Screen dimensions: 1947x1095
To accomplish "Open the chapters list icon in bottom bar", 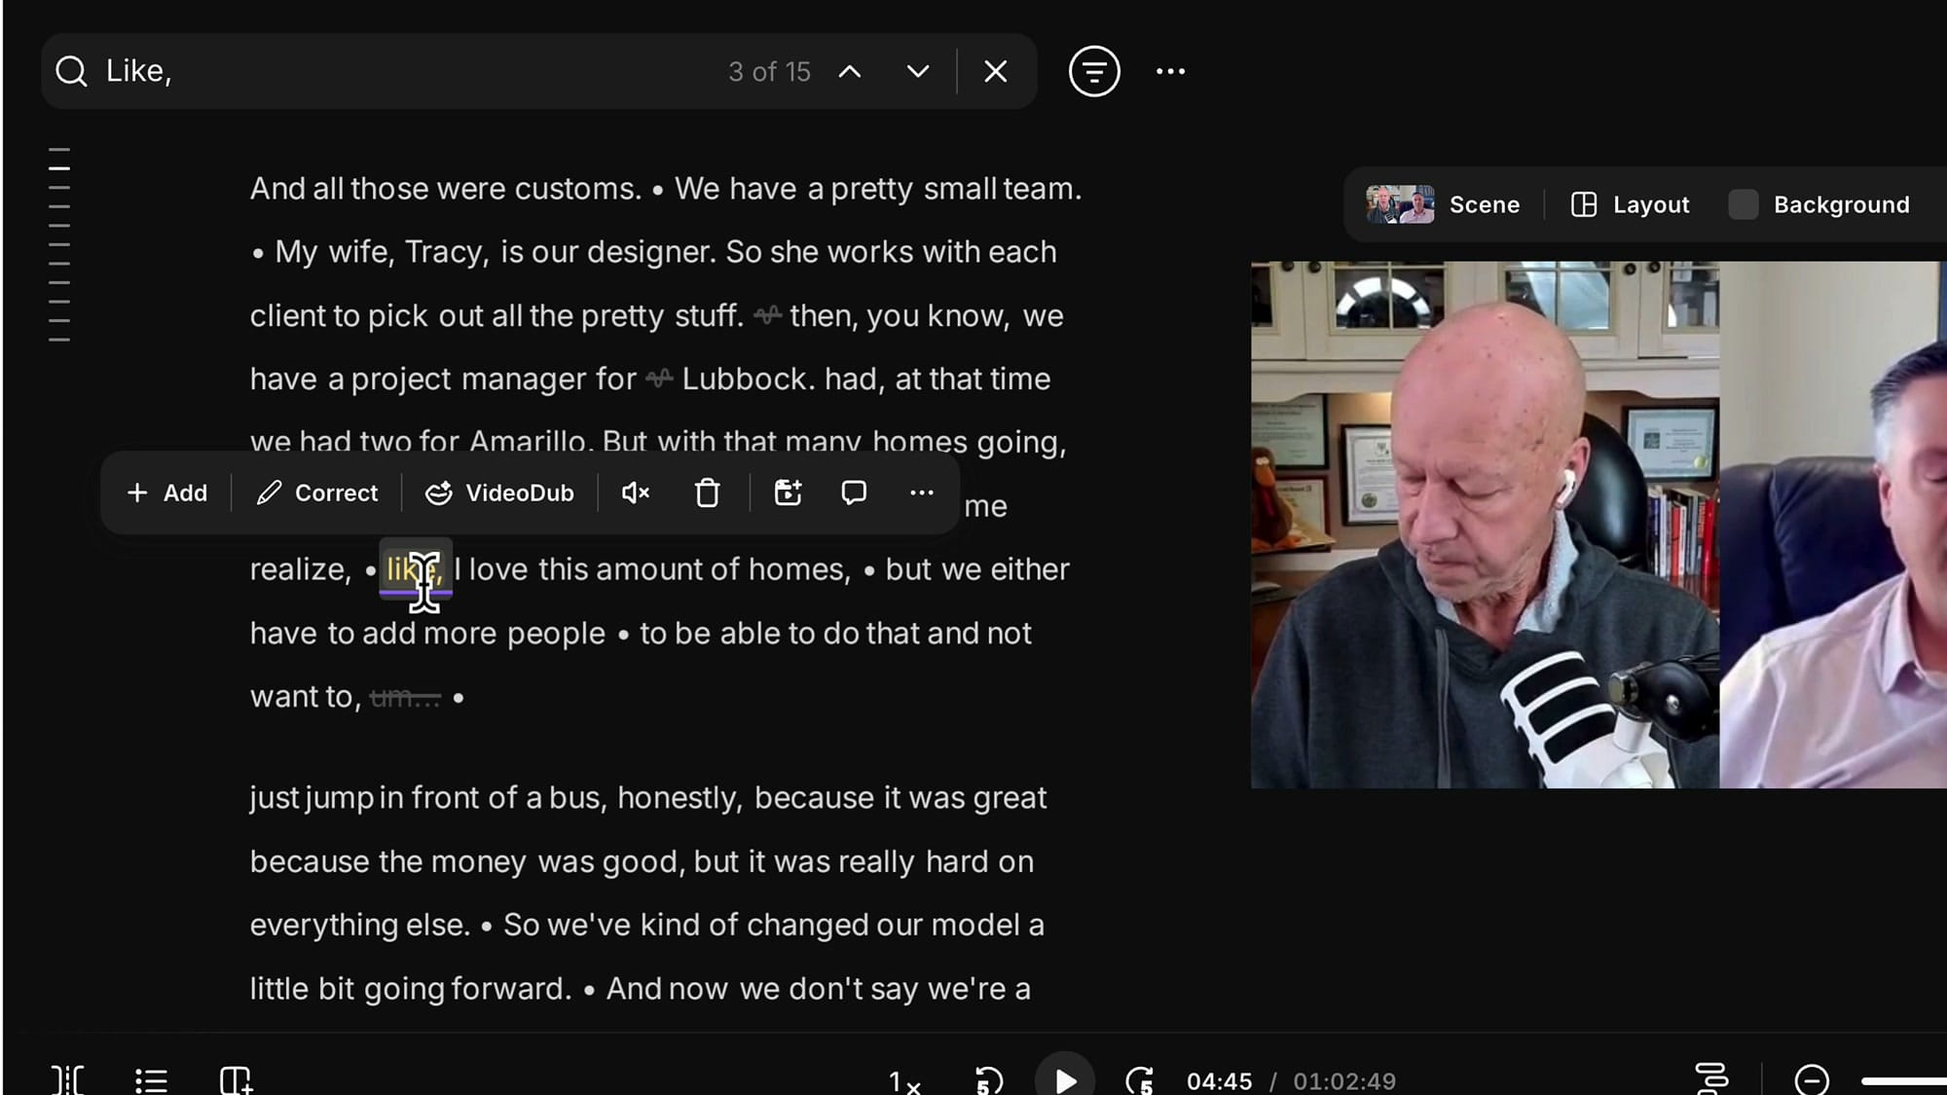I will (x=151, y=1080).
